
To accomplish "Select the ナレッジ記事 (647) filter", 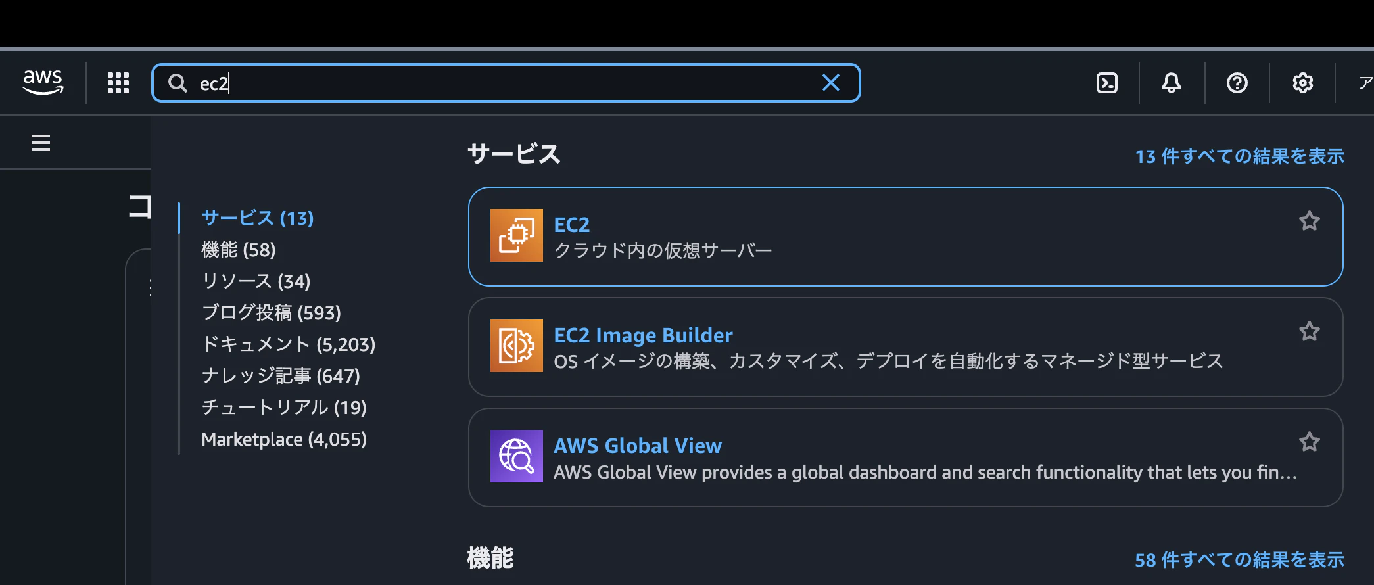I will (281, 376).
